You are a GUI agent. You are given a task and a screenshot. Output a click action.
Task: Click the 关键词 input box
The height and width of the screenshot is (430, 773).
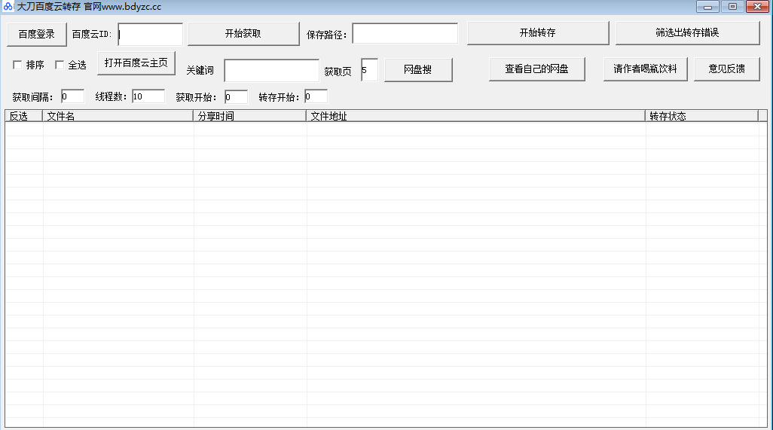point(271,70)
